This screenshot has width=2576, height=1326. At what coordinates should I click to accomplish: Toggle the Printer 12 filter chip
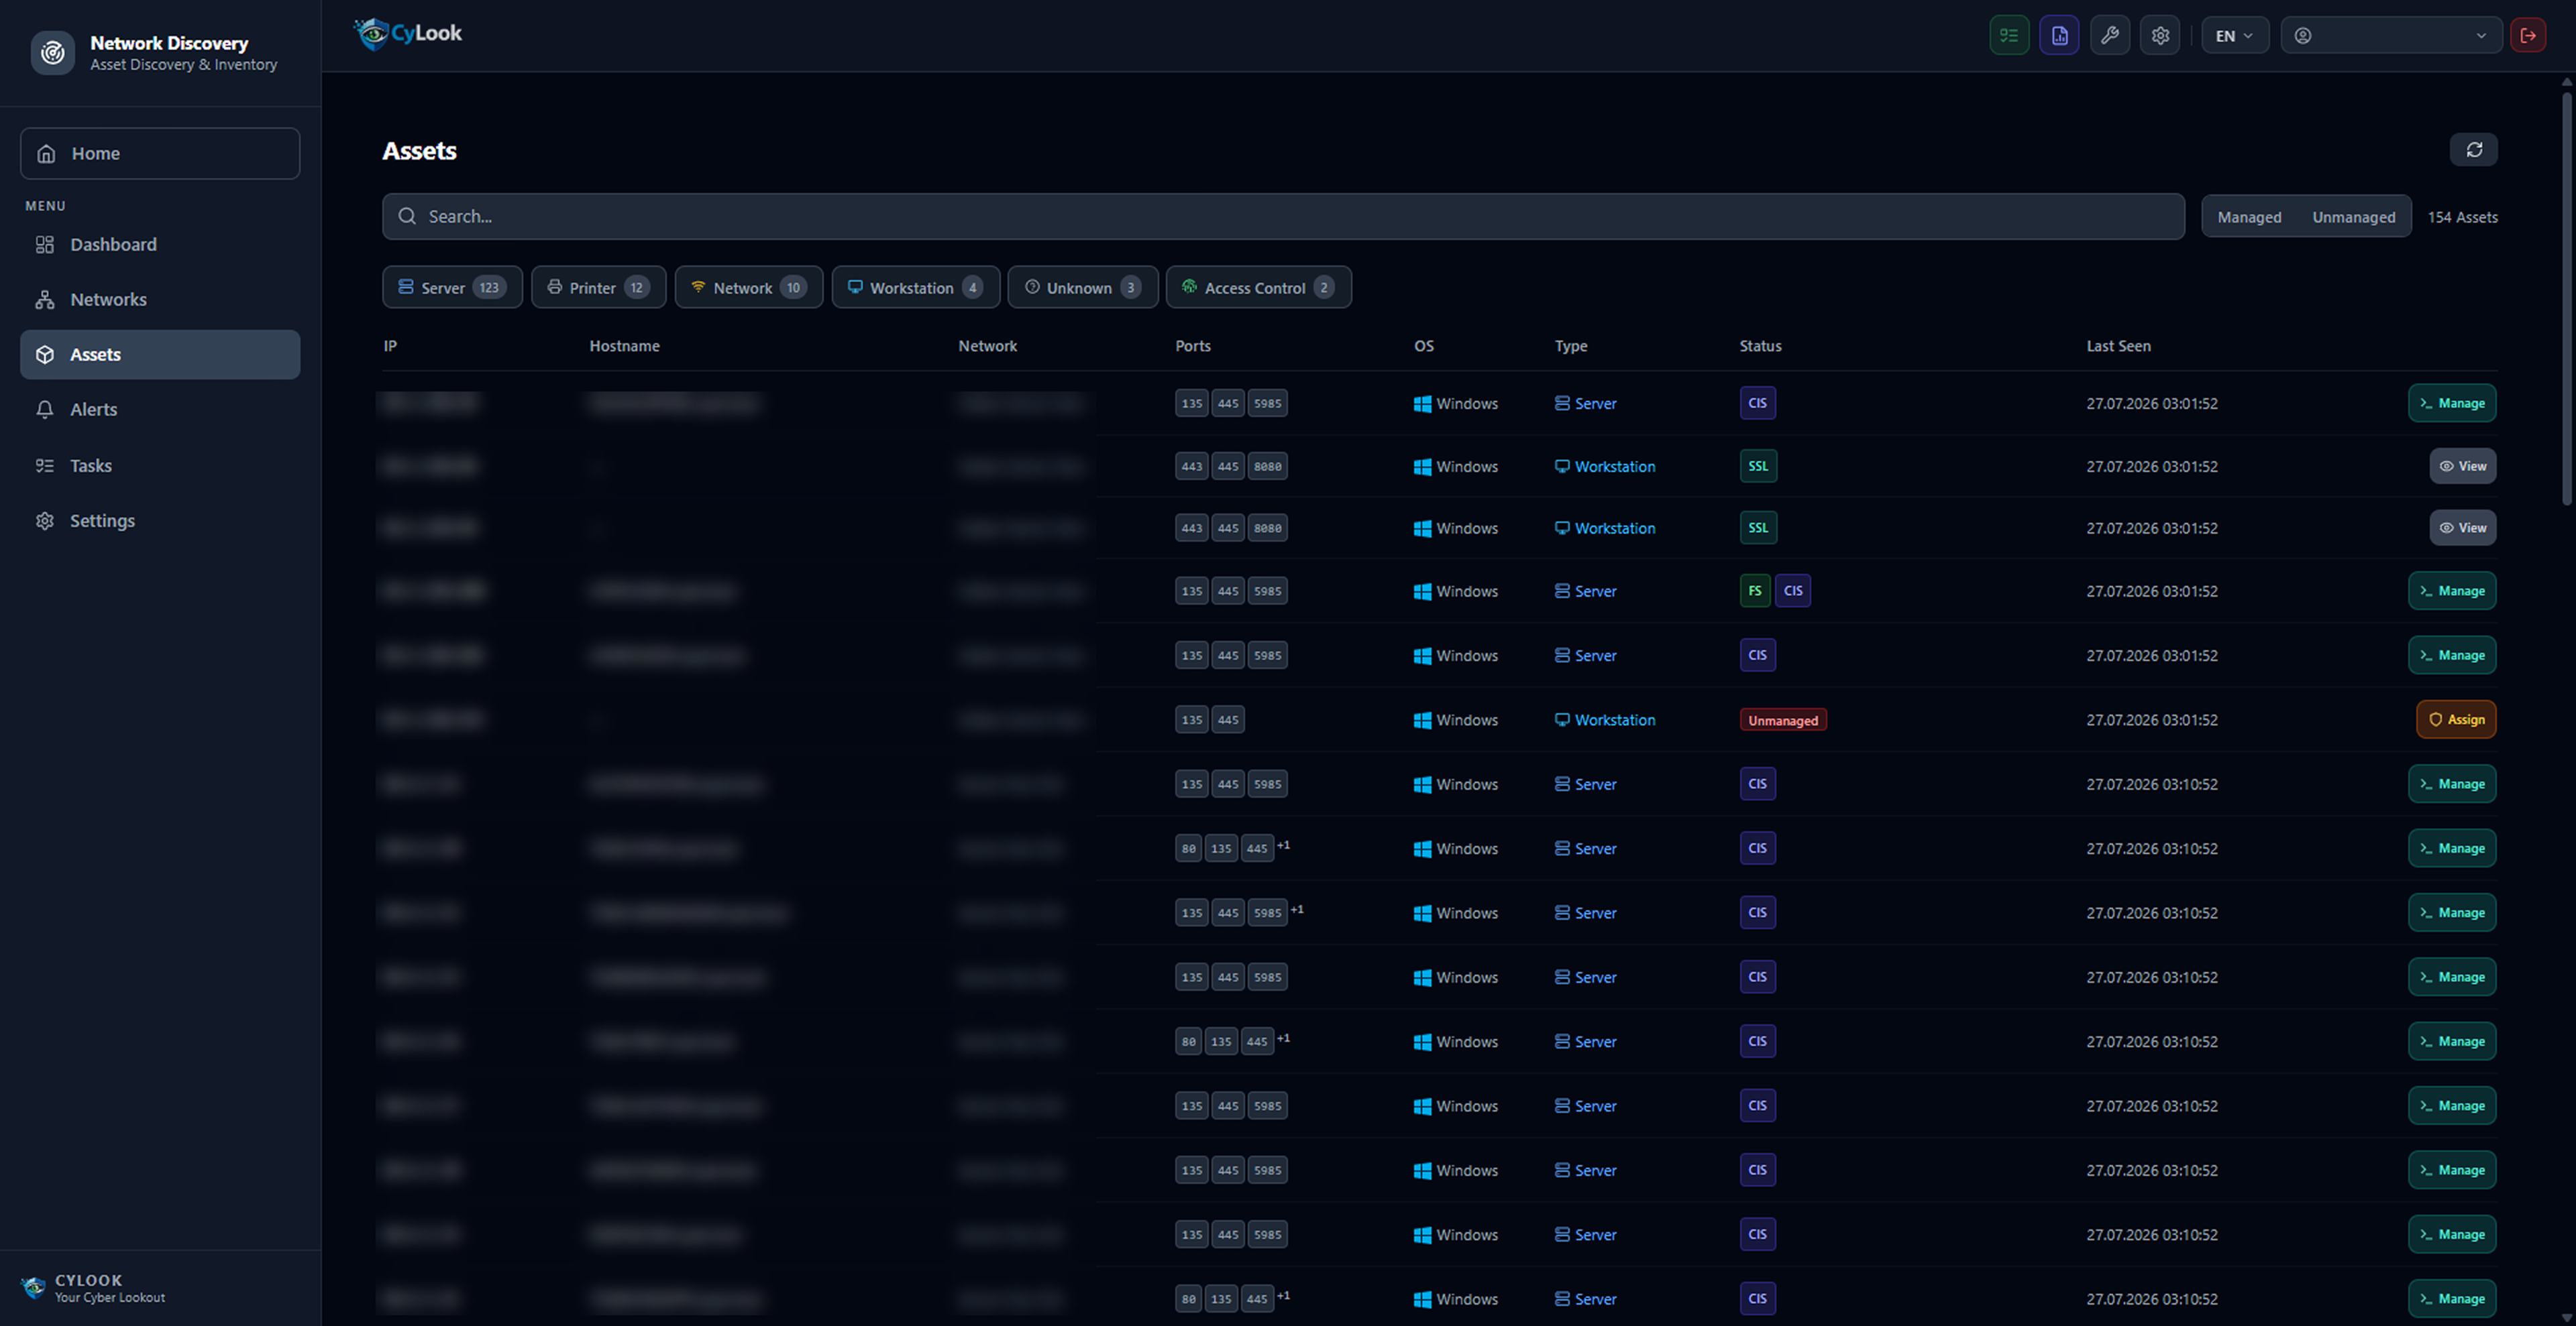tap(598, 287)
